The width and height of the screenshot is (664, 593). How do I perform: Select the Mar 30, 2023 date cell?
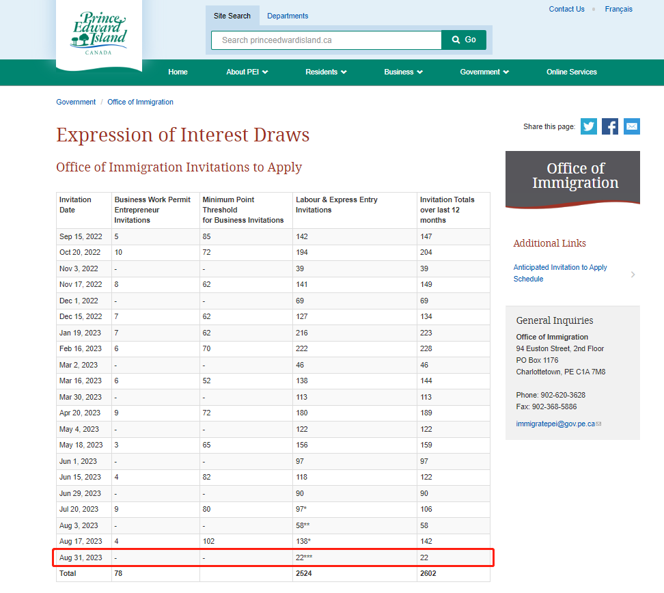(x=84, y=398)
